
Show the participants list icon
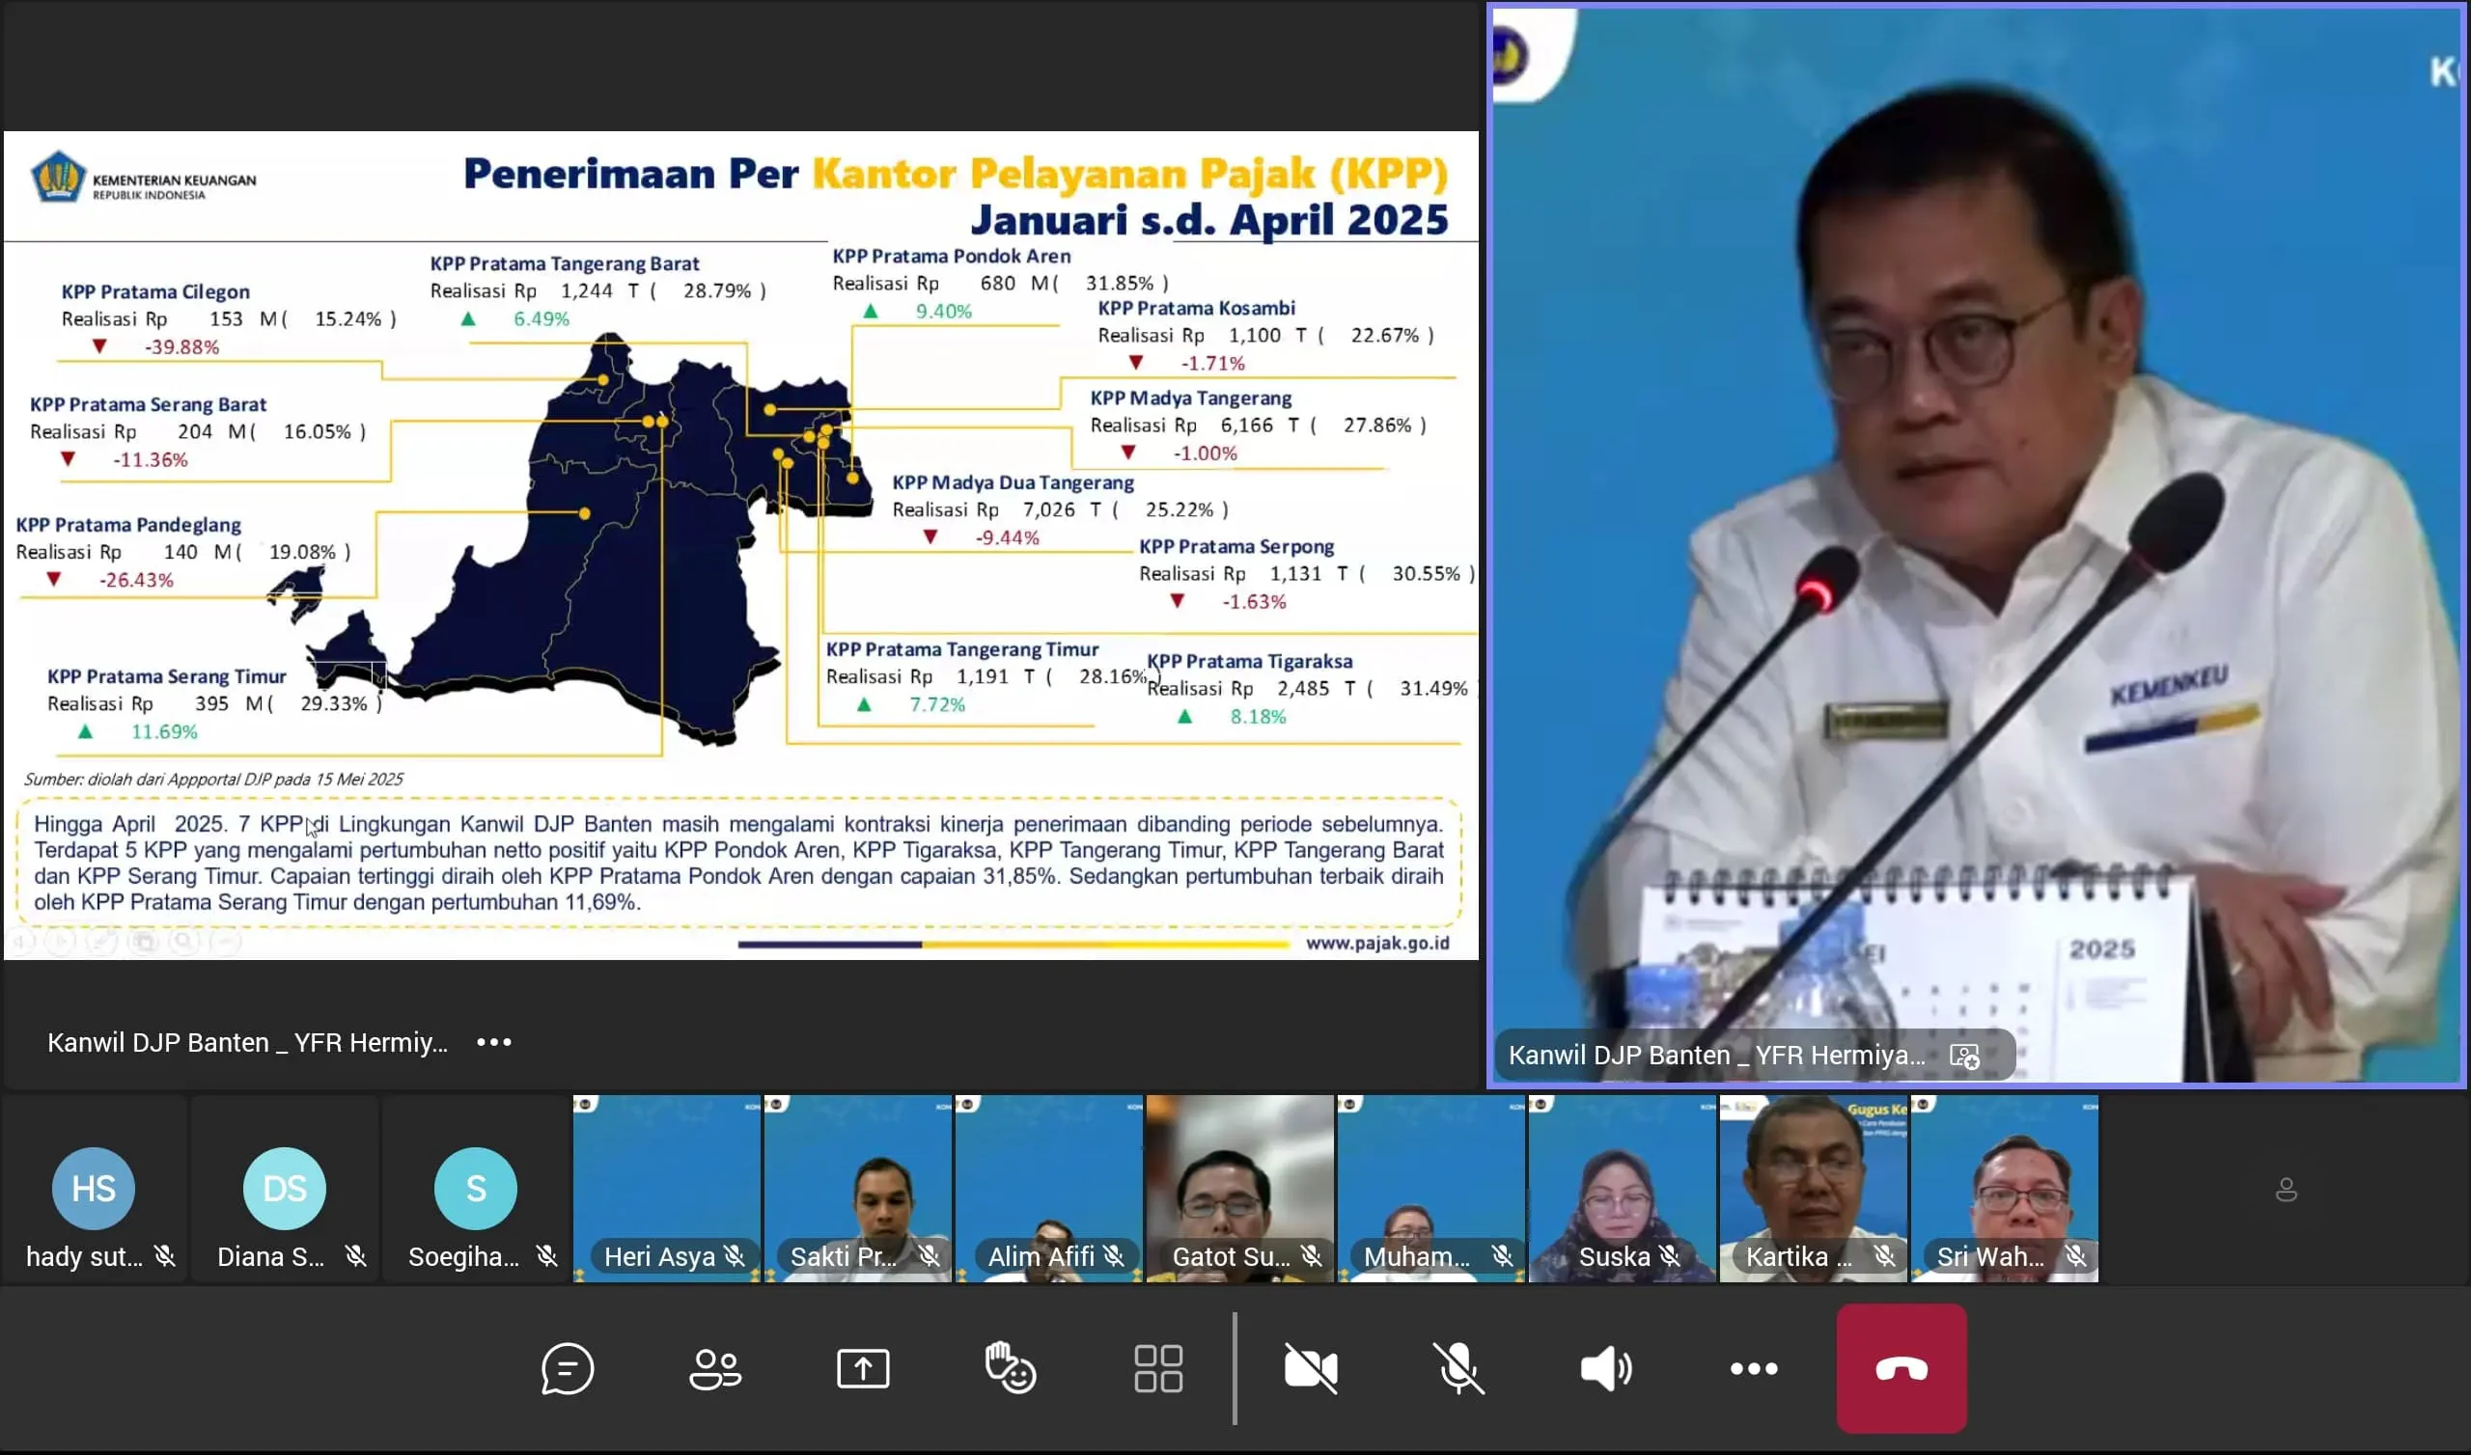click(715, 1369)
